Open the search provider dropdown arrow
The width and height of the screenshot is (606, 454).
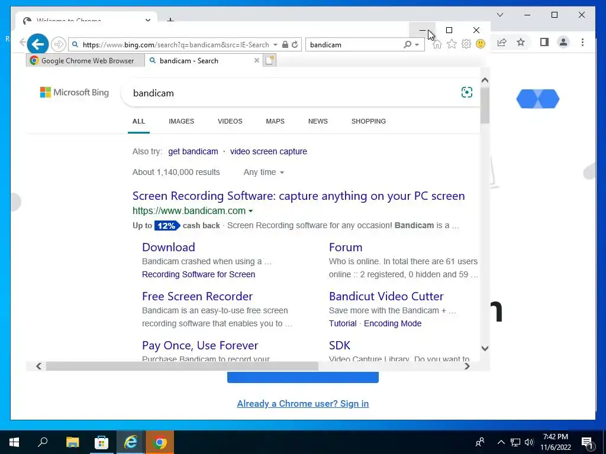tap(417, 45)
